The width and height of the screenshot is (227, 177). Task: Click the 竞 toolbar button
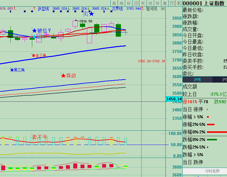[x=114, y=3]
